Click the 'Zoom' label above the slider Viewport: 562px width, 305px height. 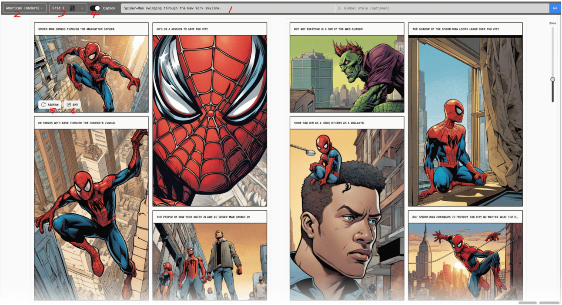552,23
